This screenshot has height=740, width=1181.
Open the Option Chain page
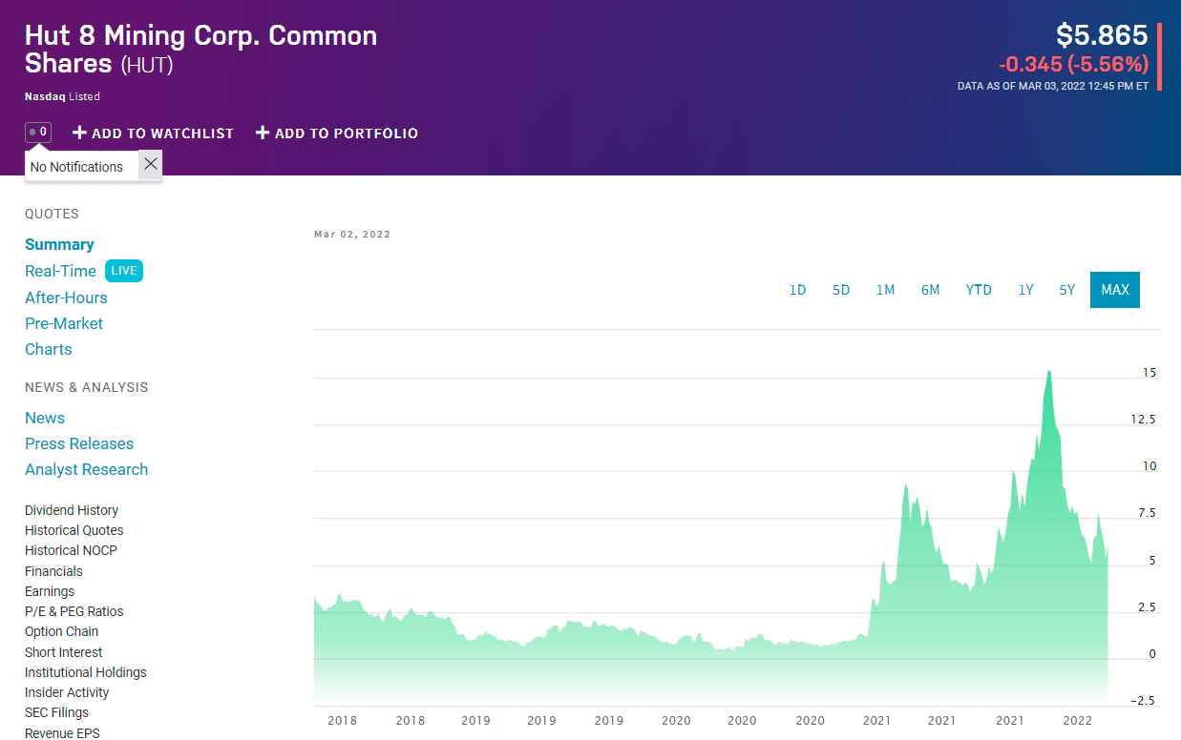coord(62,631)
